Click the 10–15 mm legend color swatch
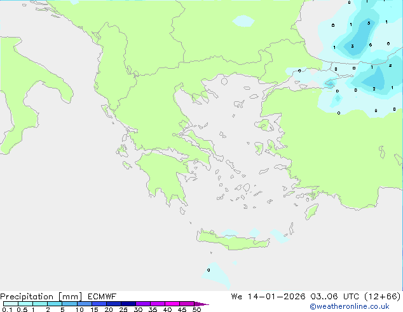The image size is (403, 312). tap(85, 304)
